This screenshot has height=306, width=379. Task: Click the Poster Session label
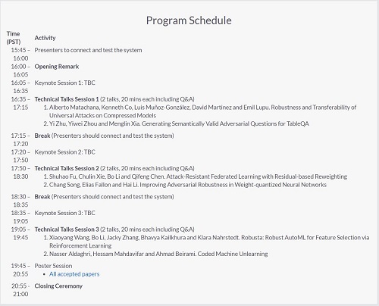tap(53, 266)
